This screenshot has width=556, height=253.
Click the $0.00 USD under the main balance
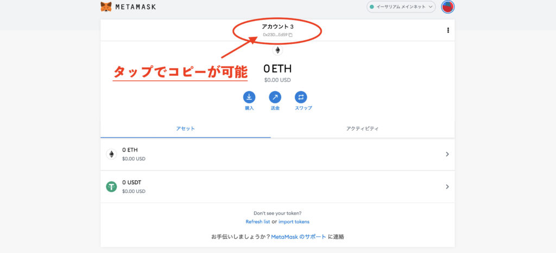click(277, 80)
